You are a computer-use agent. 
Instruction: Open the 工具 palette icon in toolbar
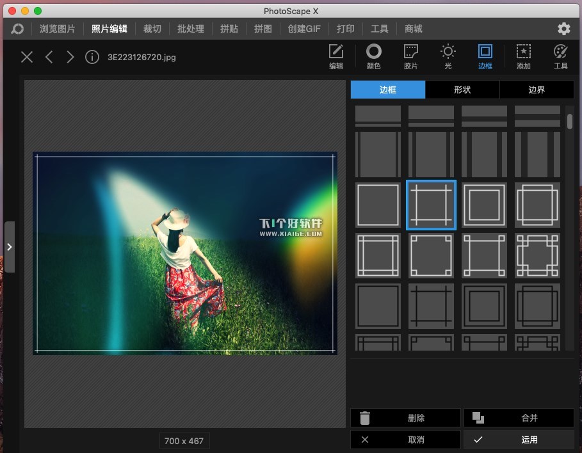pos(561,56)
